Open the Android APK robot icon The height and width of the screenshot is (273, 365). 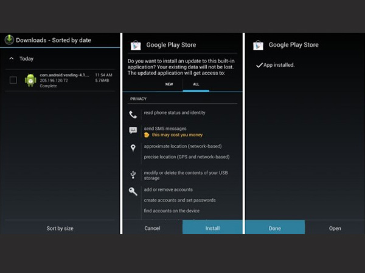30,80
